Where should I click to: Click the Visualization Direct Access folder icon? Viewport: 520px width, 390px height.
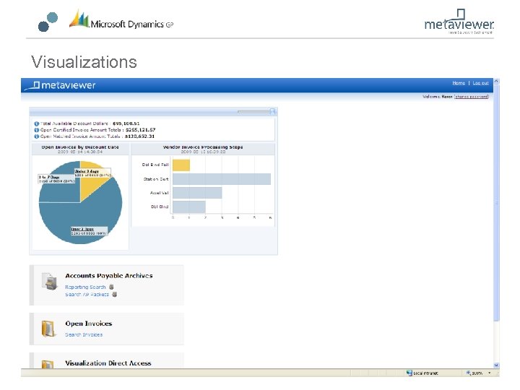click(x=48, y=364)
